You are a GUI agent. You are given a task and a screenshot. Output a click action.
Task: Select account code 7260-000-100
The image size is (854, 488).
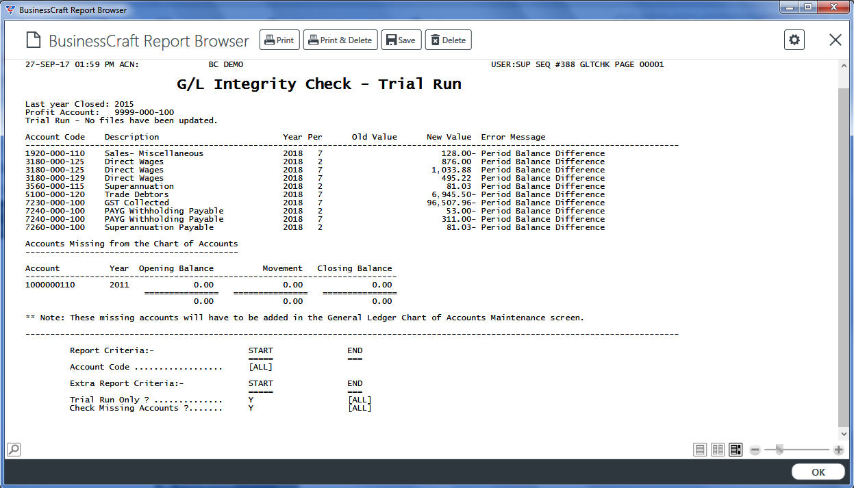point(55,227)
